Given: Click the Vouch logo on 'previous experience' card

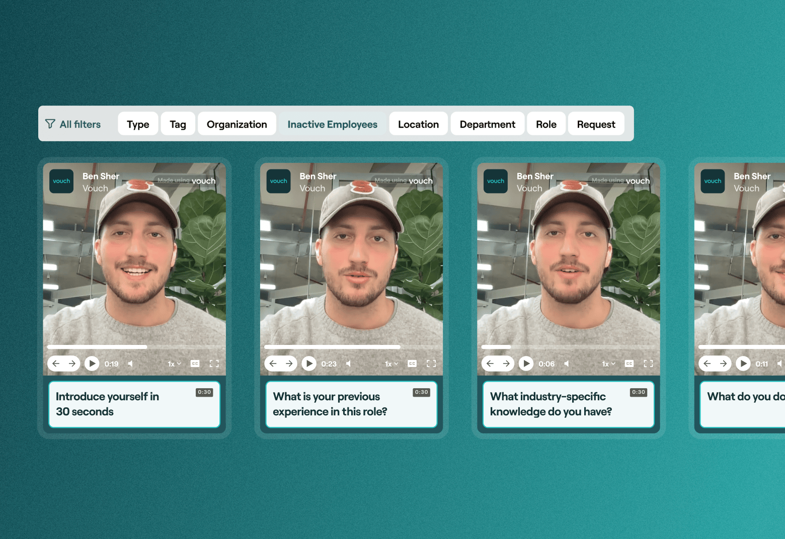Looking at the screenshot, I should coord(278,181).
